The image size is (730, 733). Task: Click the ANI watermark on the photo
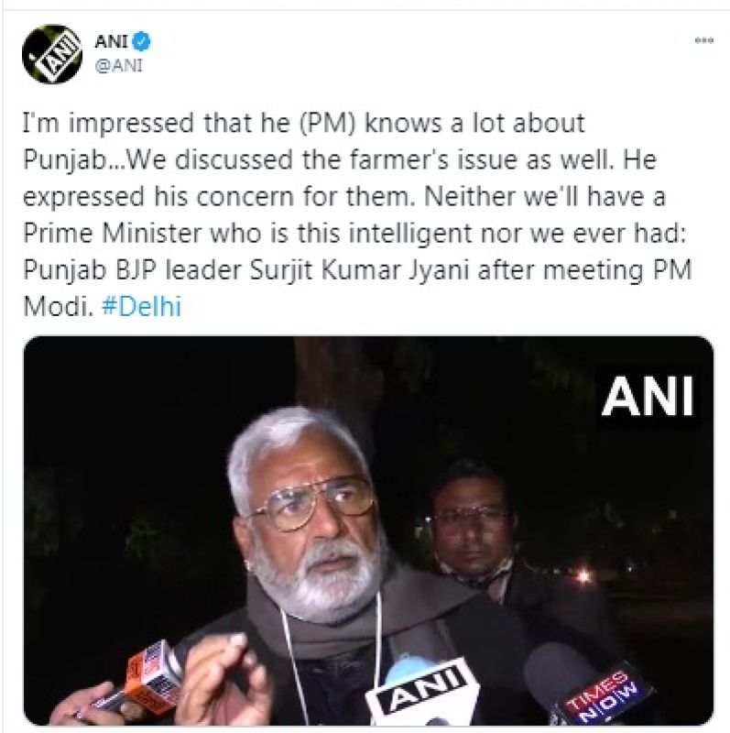pyautogui.click(x=647, y=394)
